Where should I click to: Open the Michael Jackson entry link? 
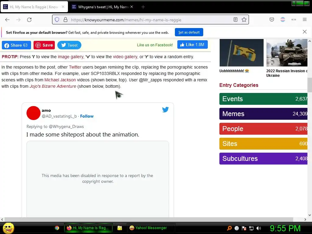pos(60,80)
